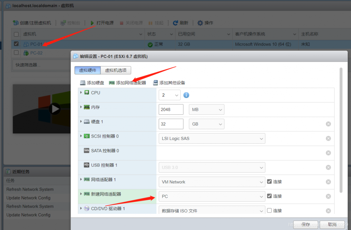Remove USB Controller 1 with its X icon

[328, 167]
